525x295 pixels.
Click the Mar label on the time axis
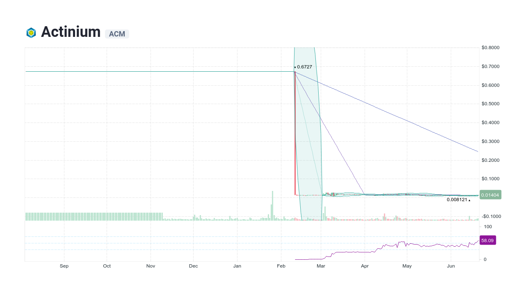321,266
